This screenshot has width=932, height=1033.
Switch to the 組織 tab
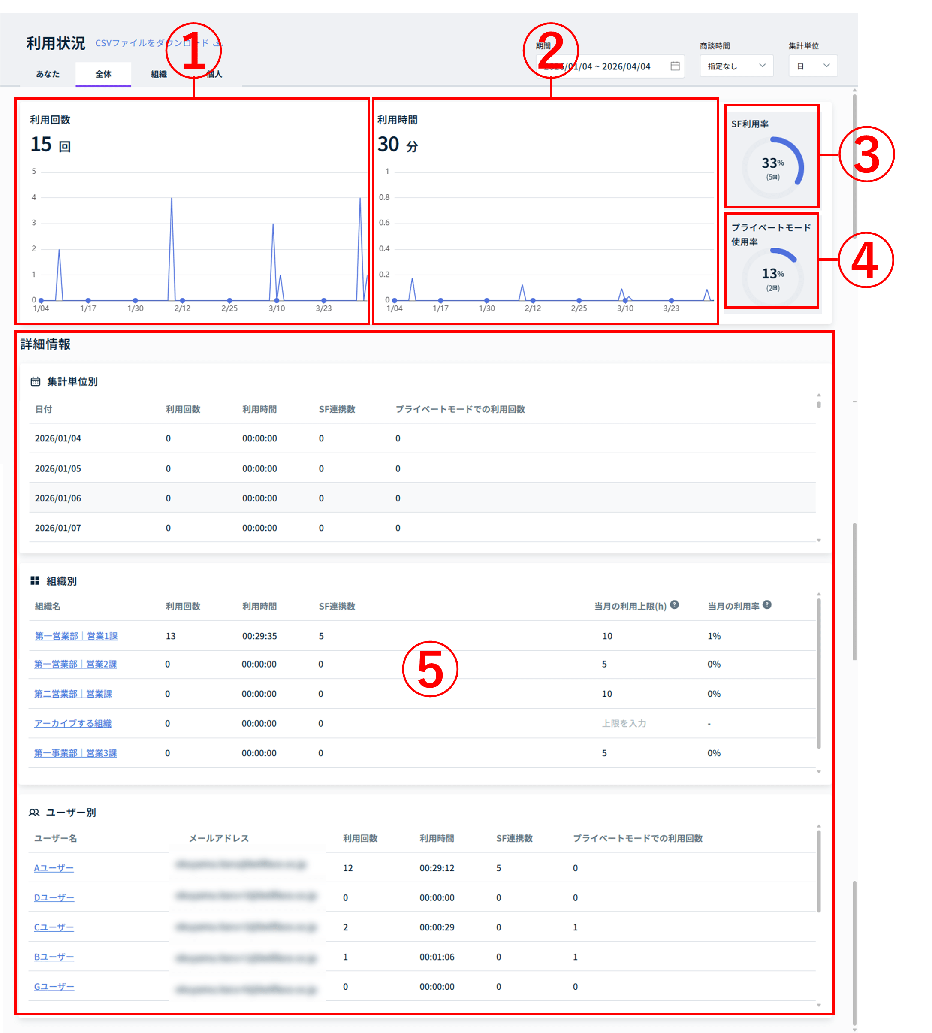tap(159, 74)
